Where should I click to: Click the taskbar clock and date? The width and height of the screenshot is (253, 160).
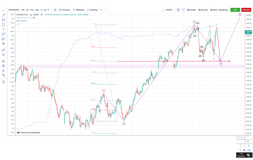coord(241,155)
